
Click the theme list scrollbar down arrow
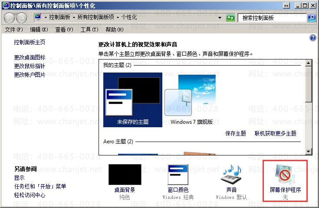pyautogui.click(x=308, y=151)
